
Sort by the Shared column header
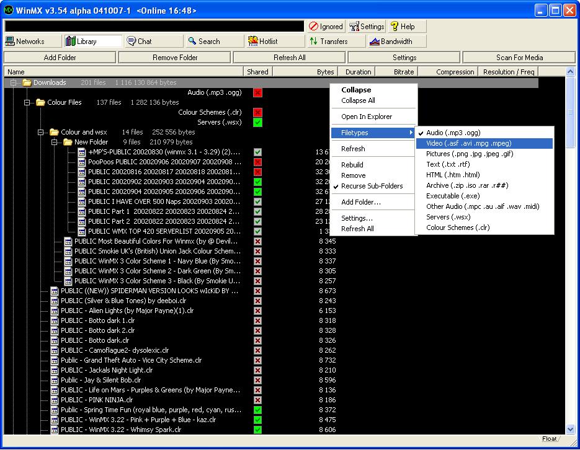(258, 72)
